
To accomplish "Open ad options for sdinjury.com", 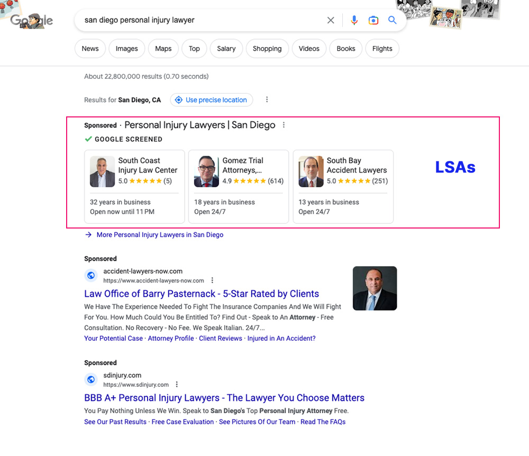I will coord(177,385).
